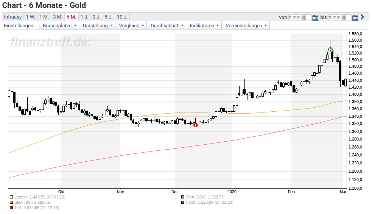This screenshot has width=372, height=214.
Task: Click the Feb label on the time axis
Action: [291, 192]
